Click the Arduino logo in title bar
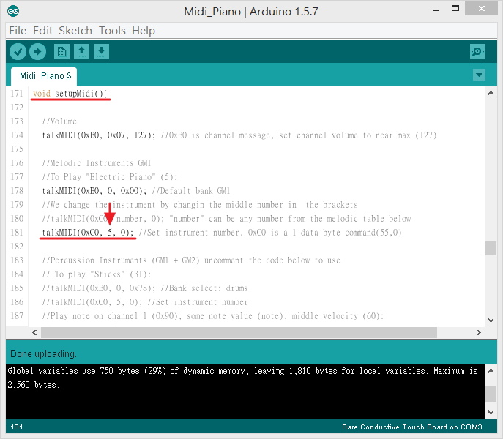The width and height of the screenshot is (503, 439). [13, 11]
